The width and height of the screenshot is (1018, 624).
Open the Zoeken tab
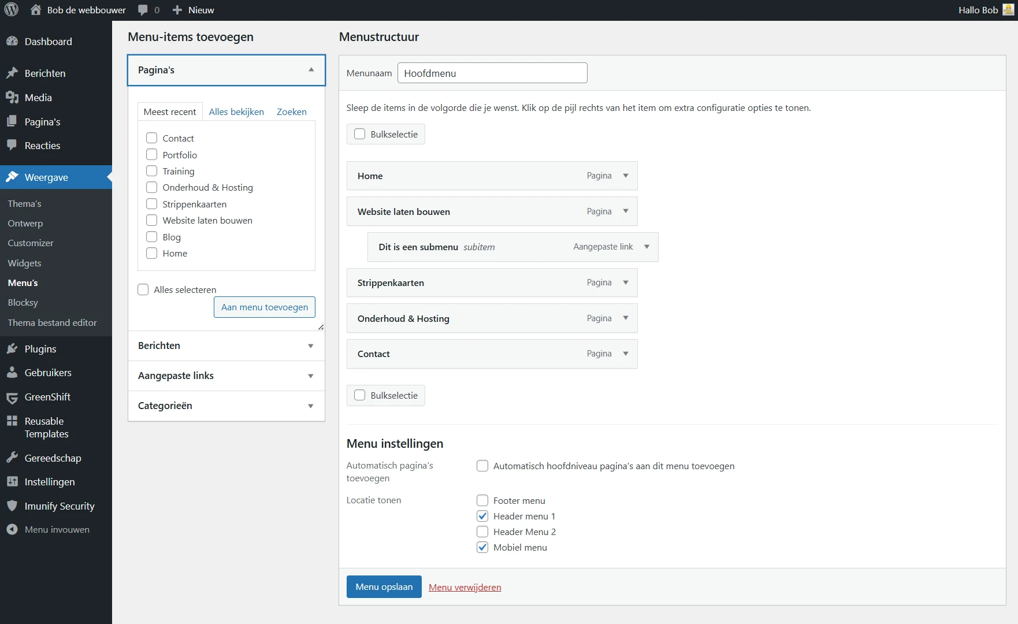(x=291, y=112)
